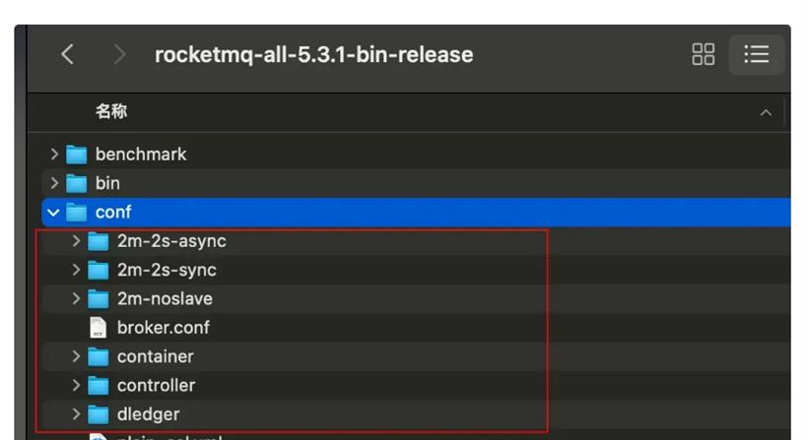Switch to list view

pyautogui.click(x=756, y=54)
